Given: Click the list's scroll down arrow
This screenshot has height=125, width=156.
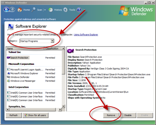Looking at the screenshot, I should pos(63,106).
